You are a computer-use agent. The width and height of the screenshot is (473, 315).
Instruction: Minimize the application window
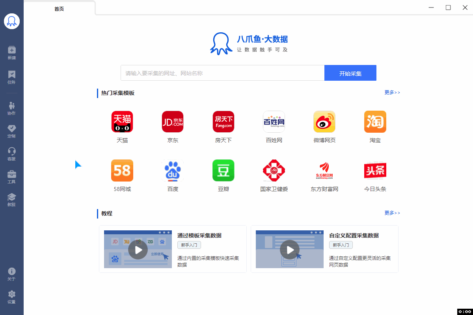click(x=432, y=7)
